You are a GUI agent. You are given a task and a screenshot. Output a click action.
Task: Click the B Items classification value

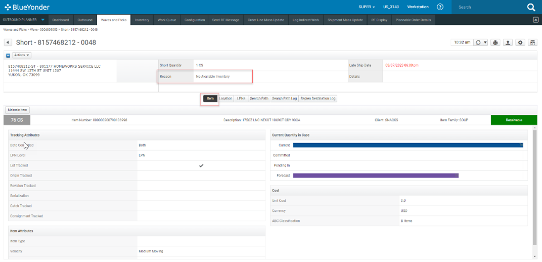click(406, 221)
